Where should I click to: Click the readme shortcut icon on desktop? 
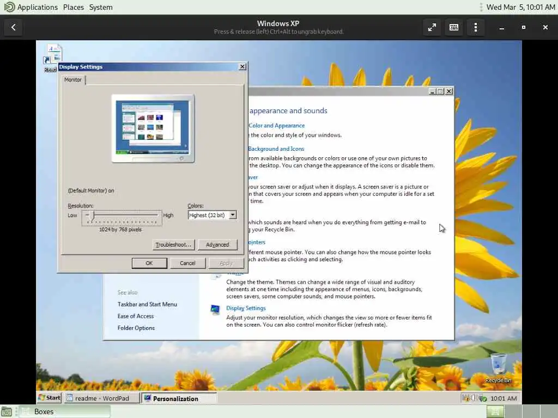click(53, 57)
